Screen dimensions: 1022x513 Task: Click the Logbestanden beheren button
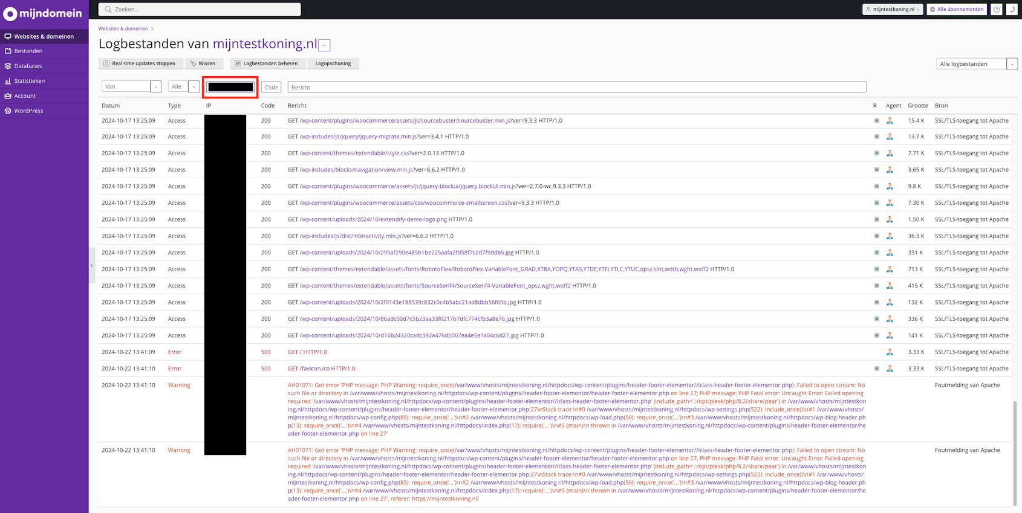coord(267,63)
